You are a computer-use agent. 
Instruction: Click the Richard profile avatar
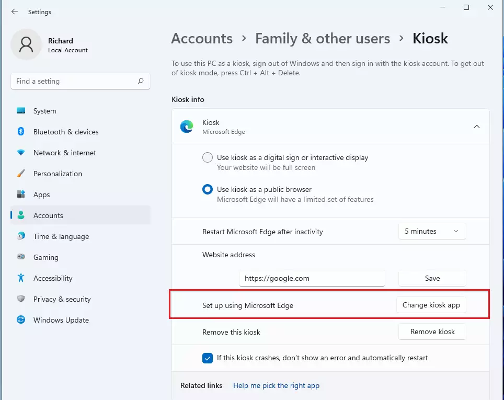(x=26, y=44)
